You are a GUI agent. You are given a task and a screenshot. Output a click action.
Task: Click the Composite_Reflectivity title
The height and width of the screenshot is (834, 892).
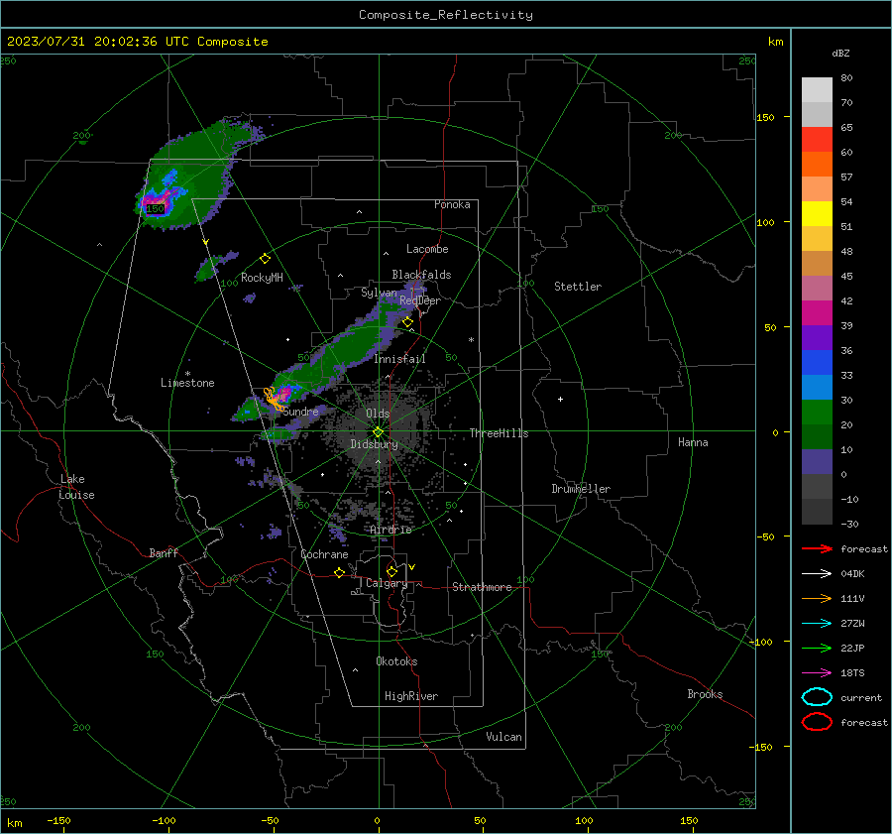point(446,15)
